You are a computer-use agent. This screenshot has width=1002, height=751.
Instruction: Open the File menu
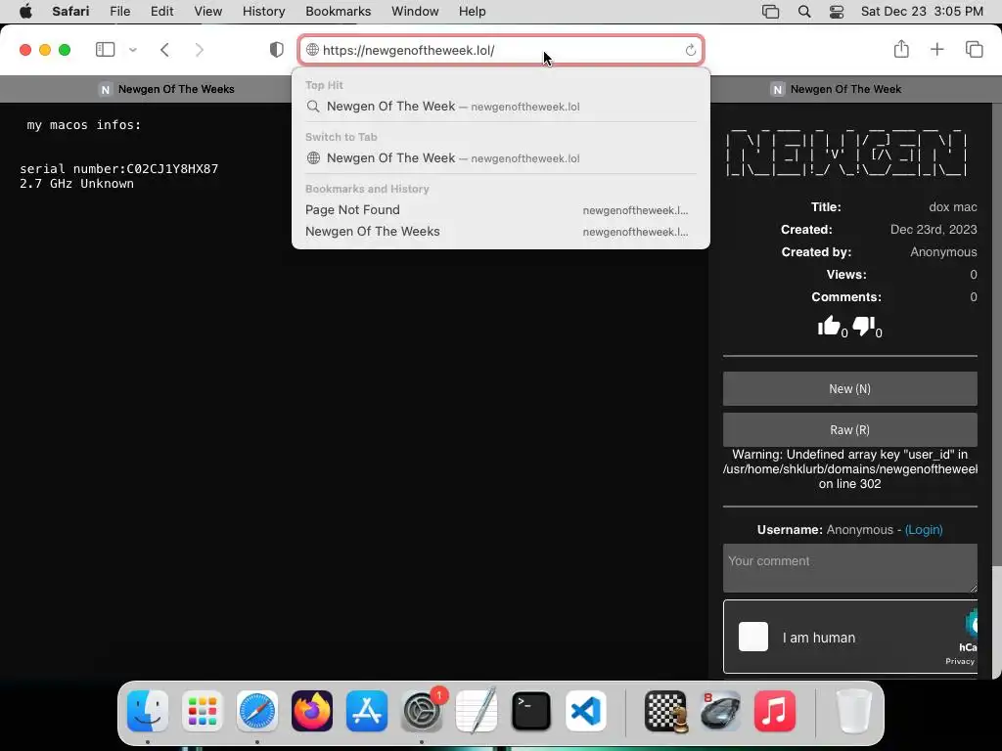point(120,12)
